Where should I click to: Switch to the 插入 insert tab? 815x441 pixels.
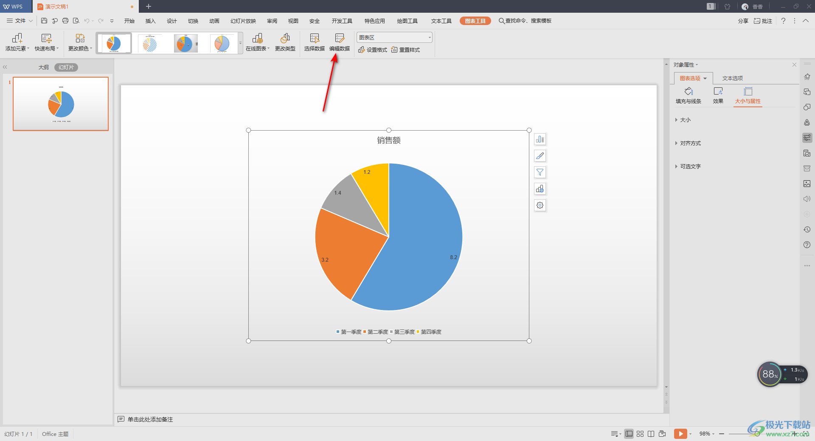[151, 21]
